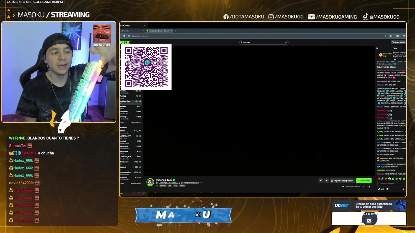Click the 1XBET banner logo
The width and height of the screenshot is (415, 233).
point(341,205)
